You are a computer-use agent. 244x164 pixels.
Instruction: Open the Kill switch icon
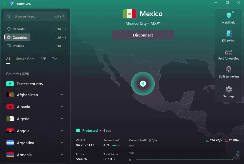[x=229, y=34]
